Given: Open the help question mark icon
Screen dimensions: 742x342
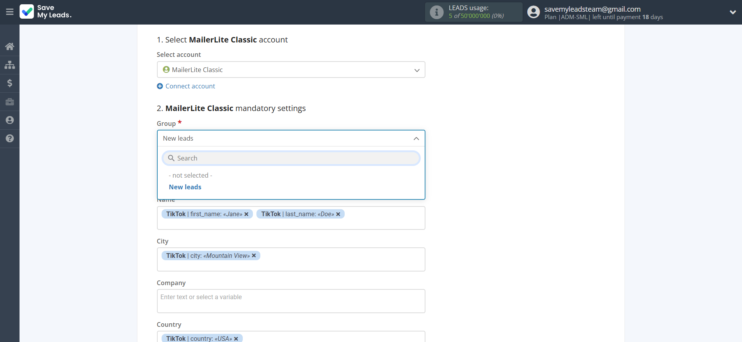Looking at the screenshot, I should click(x=10, y=138).
